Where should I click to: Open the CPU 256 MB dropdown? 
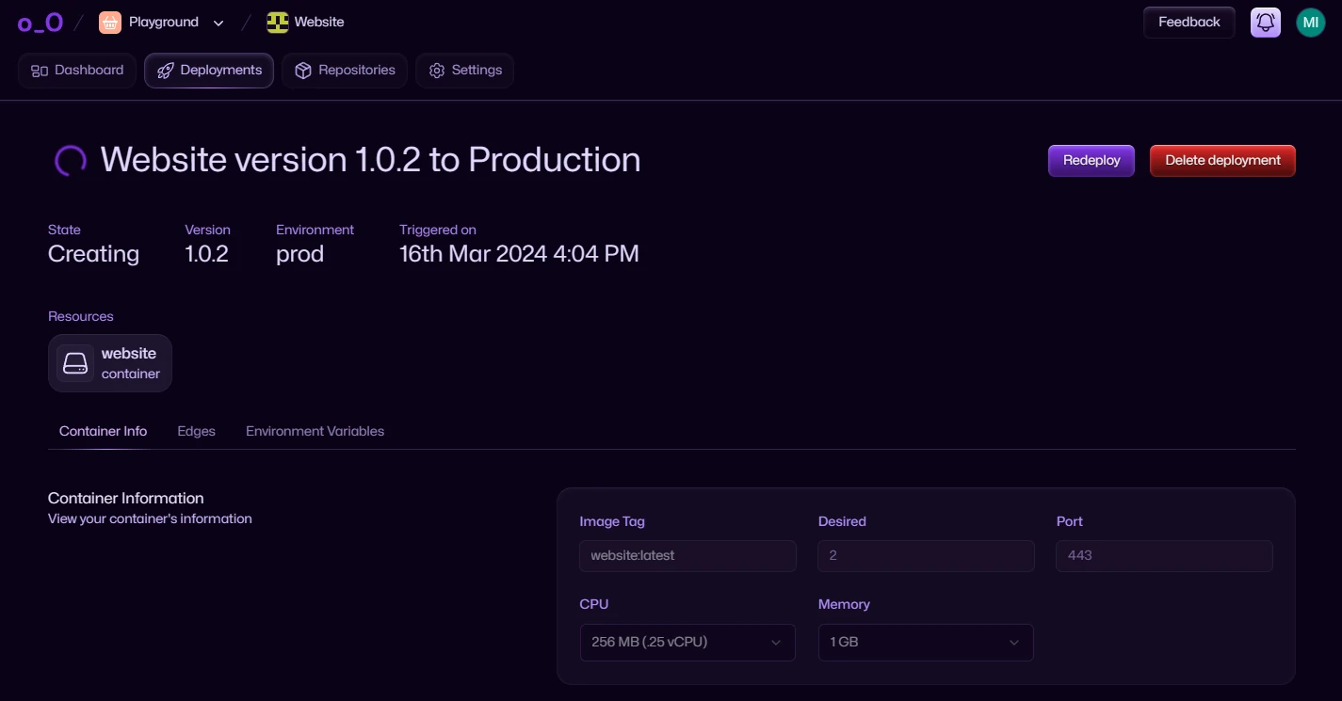click(x=687, y=643)
